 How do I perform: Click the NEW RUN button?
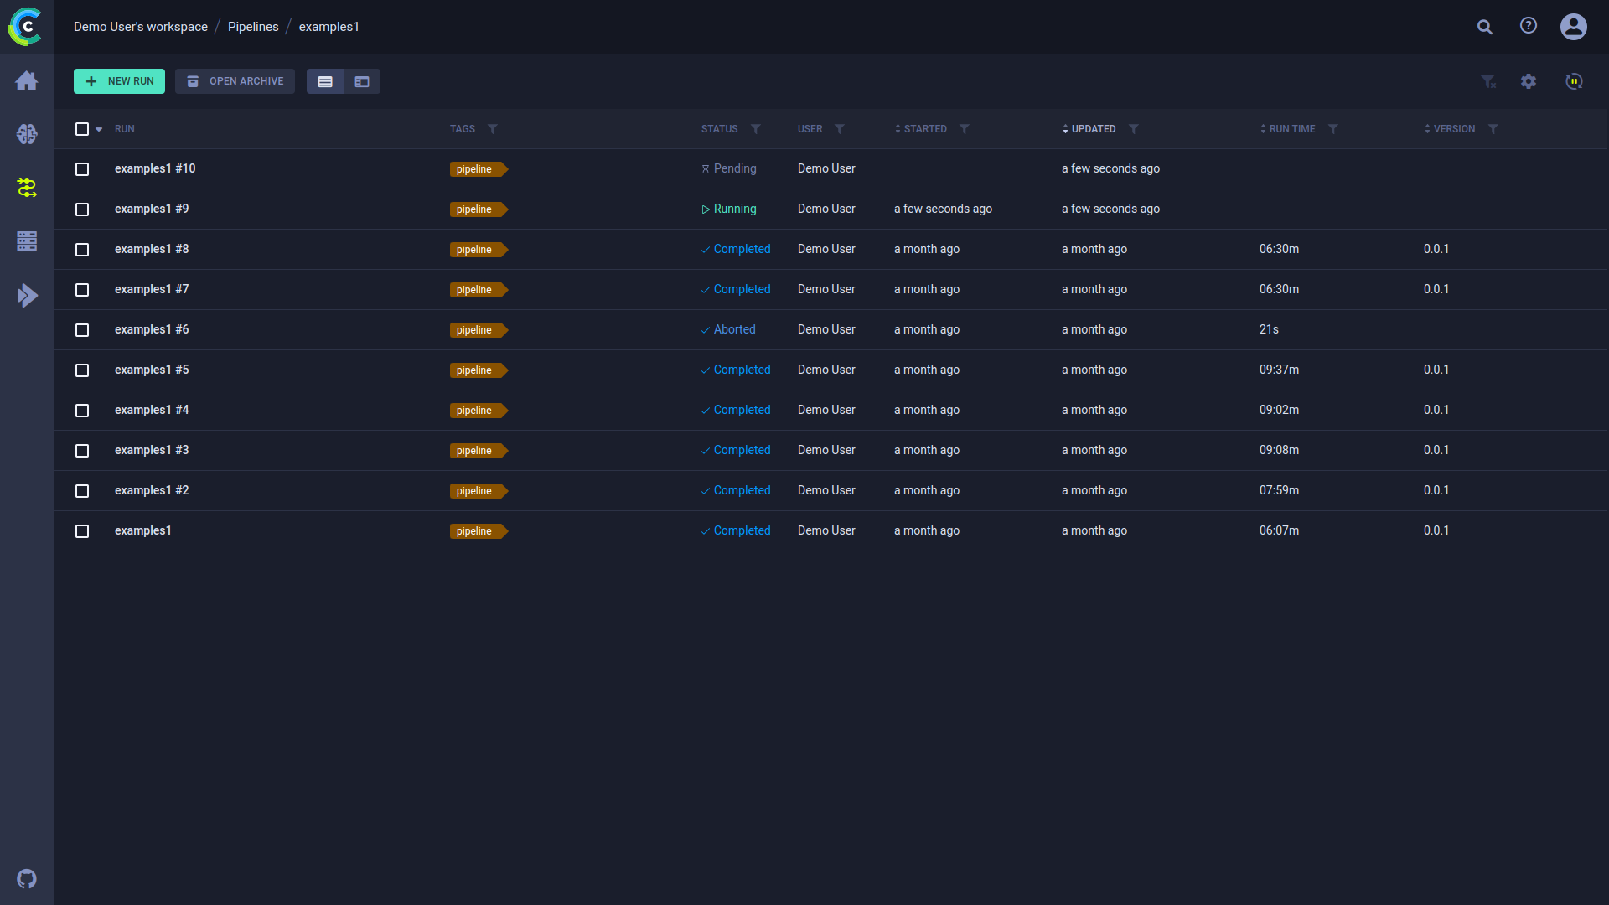click(119, 81)
